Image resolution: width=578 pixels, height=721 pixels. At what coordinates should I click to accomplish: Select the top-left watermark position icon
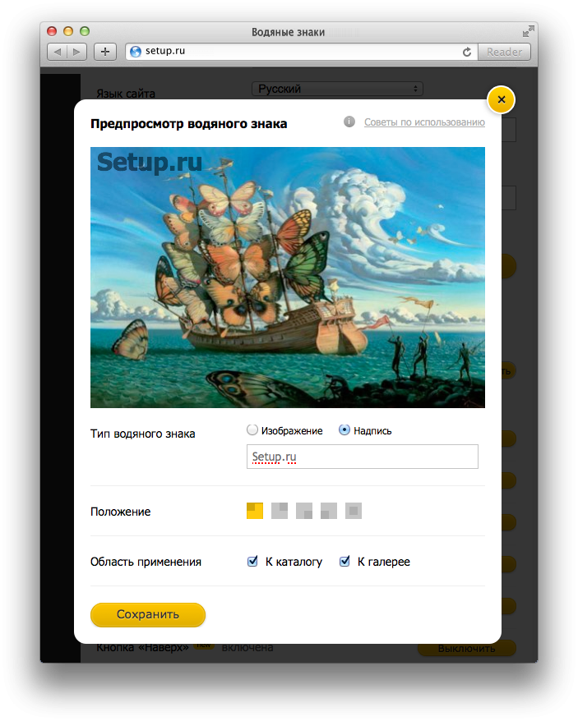coord(255,511)
